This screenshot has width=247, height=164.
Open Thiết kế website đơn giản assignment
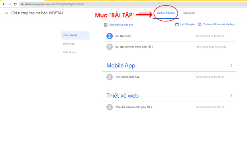tap(131, 107)
